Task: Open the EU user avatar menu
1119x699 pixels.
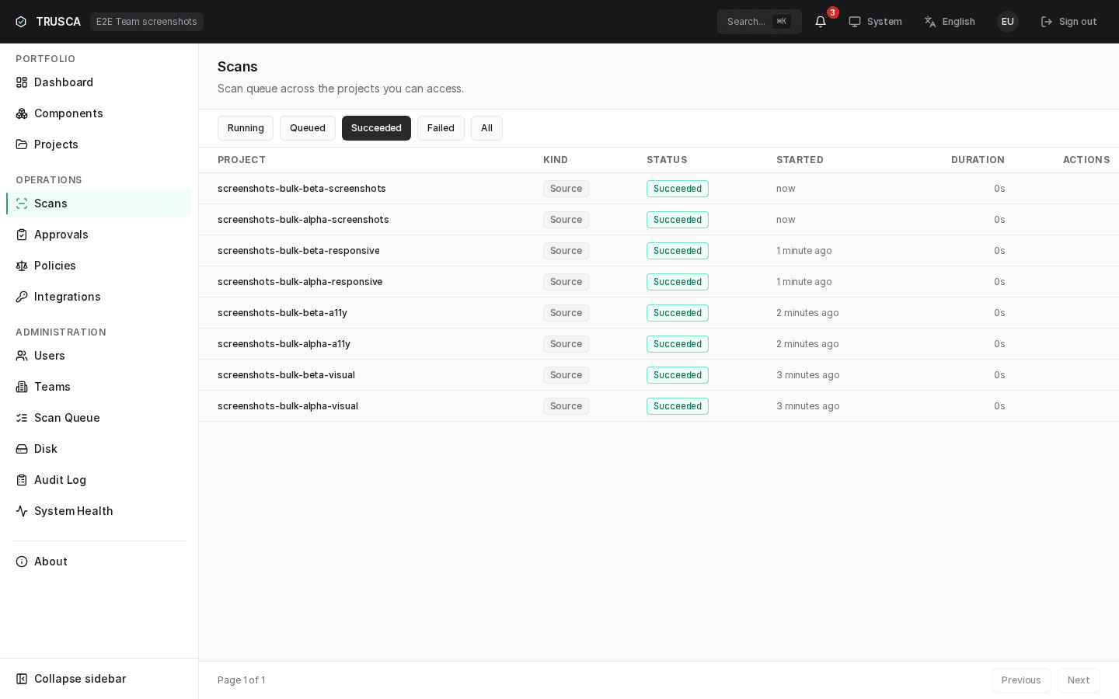Action: click(x=1008, y=22)
